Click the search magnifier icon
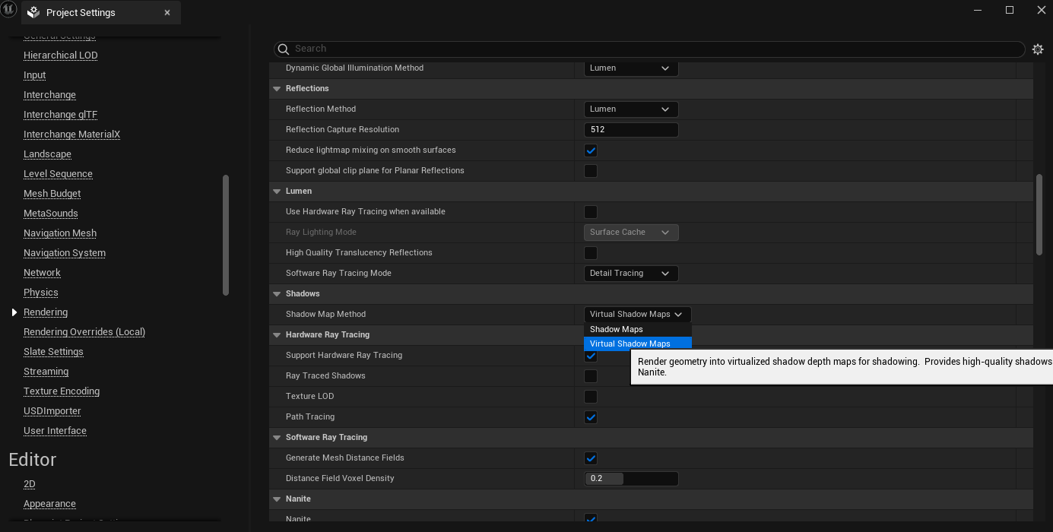 coord(284,49)
